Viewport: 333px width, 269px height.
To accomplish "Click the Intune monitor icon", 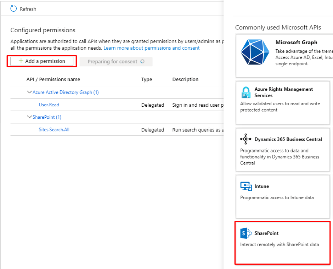I will click(245, 186).
